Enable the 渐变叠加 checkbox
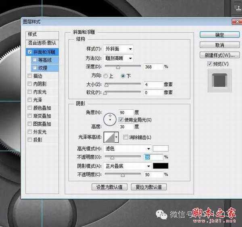242x227 pixels. [29, 116]
